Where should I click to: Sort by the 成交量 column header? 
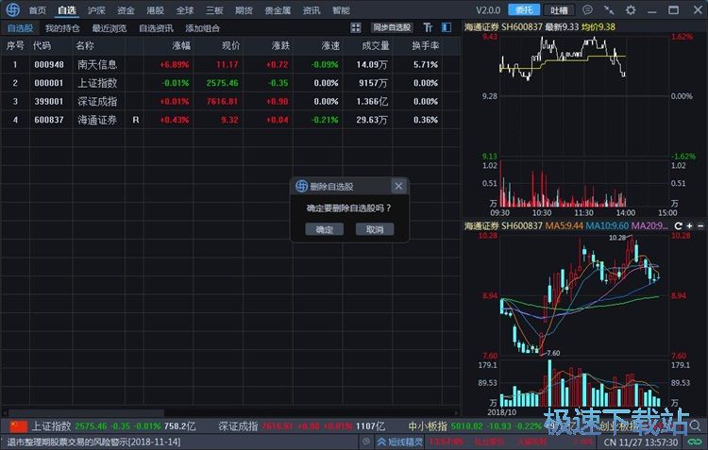coord(375,45)
